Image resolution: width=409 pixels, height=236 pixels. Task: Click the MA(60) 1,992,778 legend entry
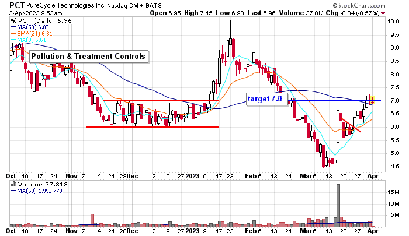37,191
